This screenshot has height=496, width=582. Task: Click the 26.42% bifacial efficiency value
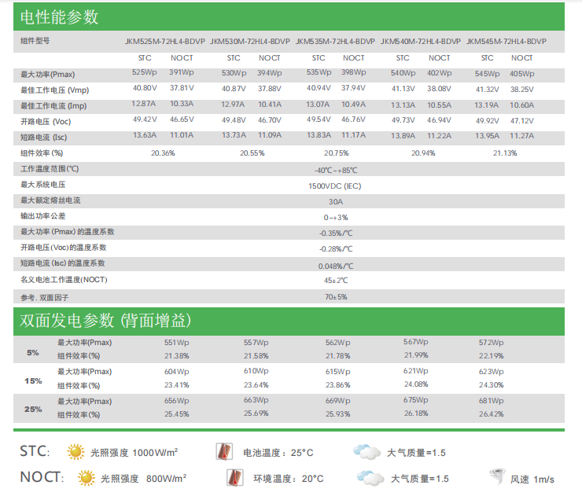(491, 414)
